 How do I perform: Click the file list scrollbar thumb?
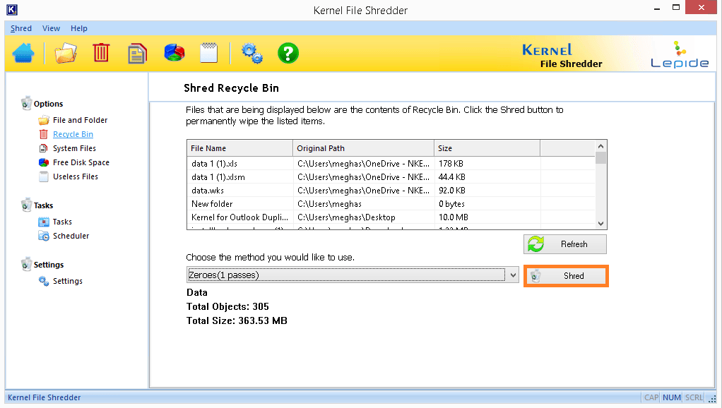600,158
